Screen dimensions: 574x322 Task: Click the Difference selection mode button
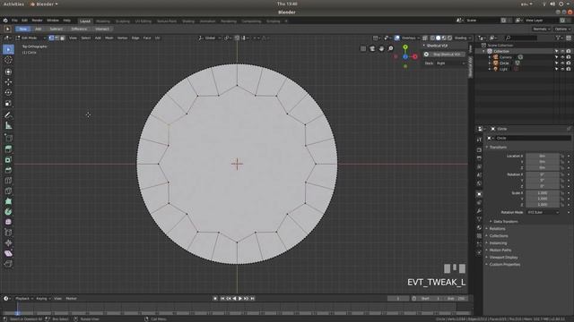point(79,29)
